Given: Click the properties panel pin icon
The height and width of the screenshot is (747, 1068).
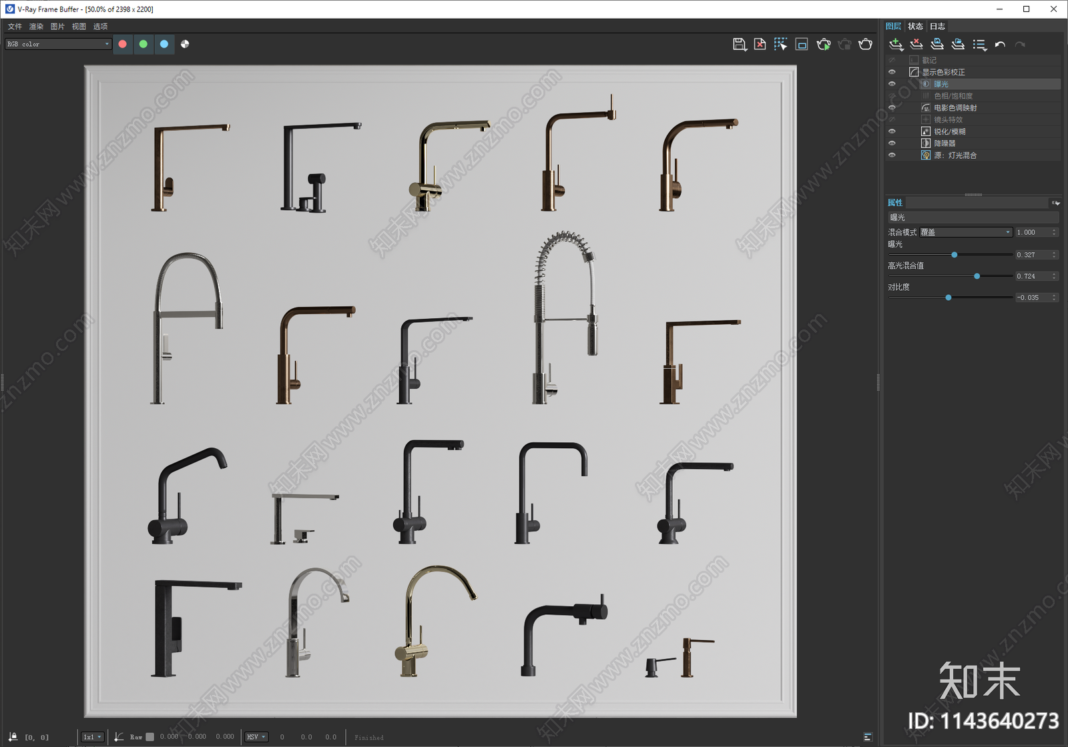Looking at the screenshot, I should pos(1056,203).
